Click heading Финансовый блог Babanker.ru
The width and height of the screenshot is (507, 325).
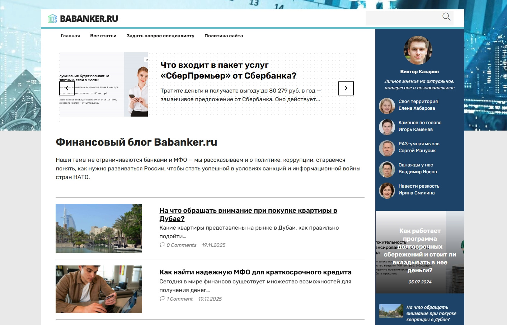coord(136,142)
